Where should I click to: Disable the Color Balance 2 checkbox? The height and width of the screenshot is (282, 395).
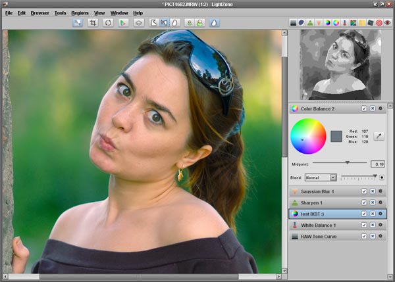click(x=364, y=108)
